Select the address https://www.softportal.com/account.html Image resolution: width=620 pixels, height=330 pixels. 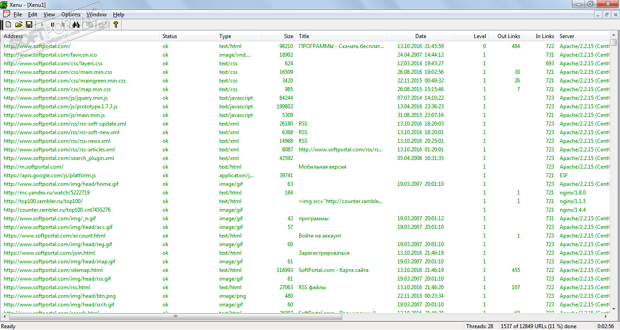tap(54, 236)
